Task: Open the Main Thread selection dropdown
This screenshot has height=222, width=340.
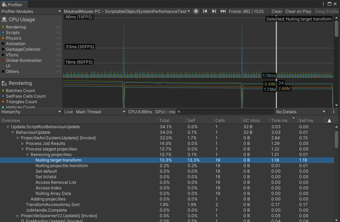Action: click(101, 112)
